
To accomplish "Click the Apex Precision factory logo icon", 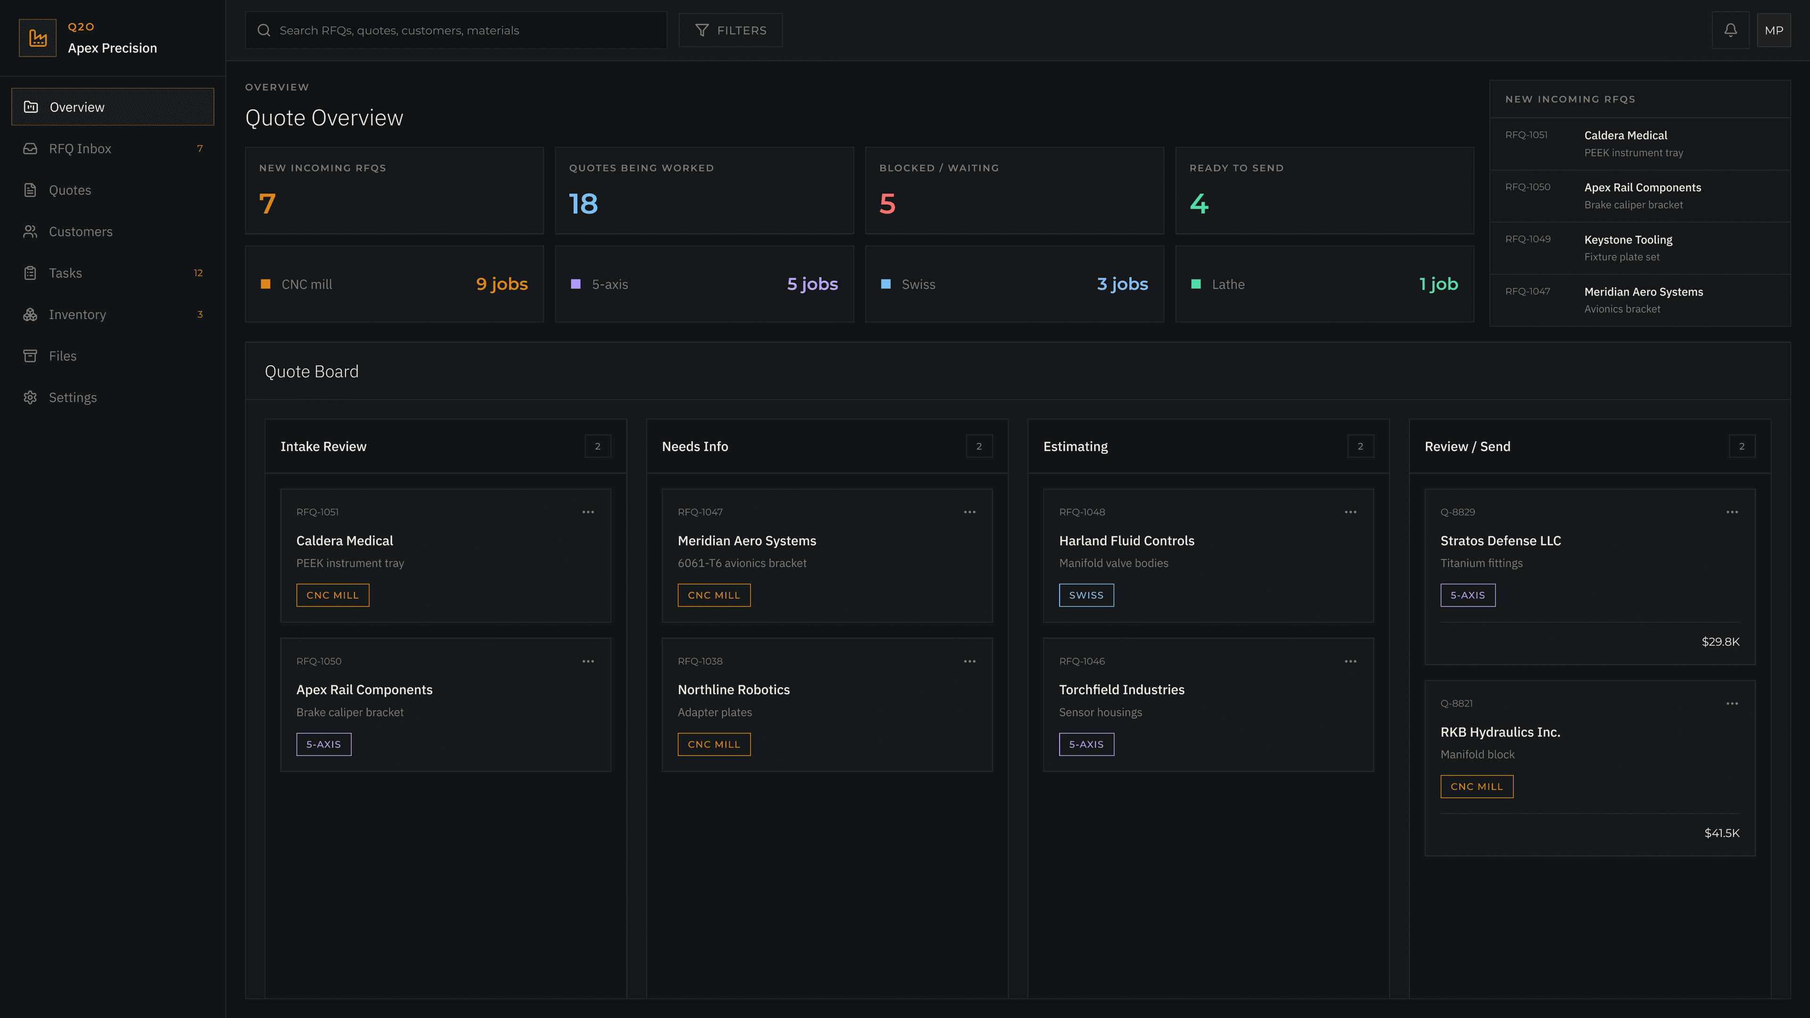I will click(x=37, y=38).
